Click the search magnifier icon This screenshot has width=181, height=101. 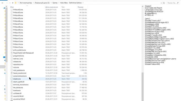tap(178, 3)
